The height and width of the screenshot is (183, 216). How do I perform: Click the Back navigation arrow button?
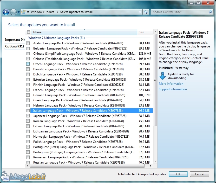pyautogui.click(x=6, y=12)
